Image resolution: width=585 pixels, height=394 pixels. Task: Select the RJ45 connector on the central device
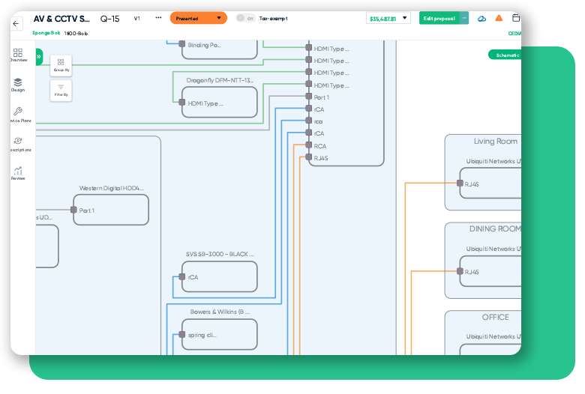point(309,157)
